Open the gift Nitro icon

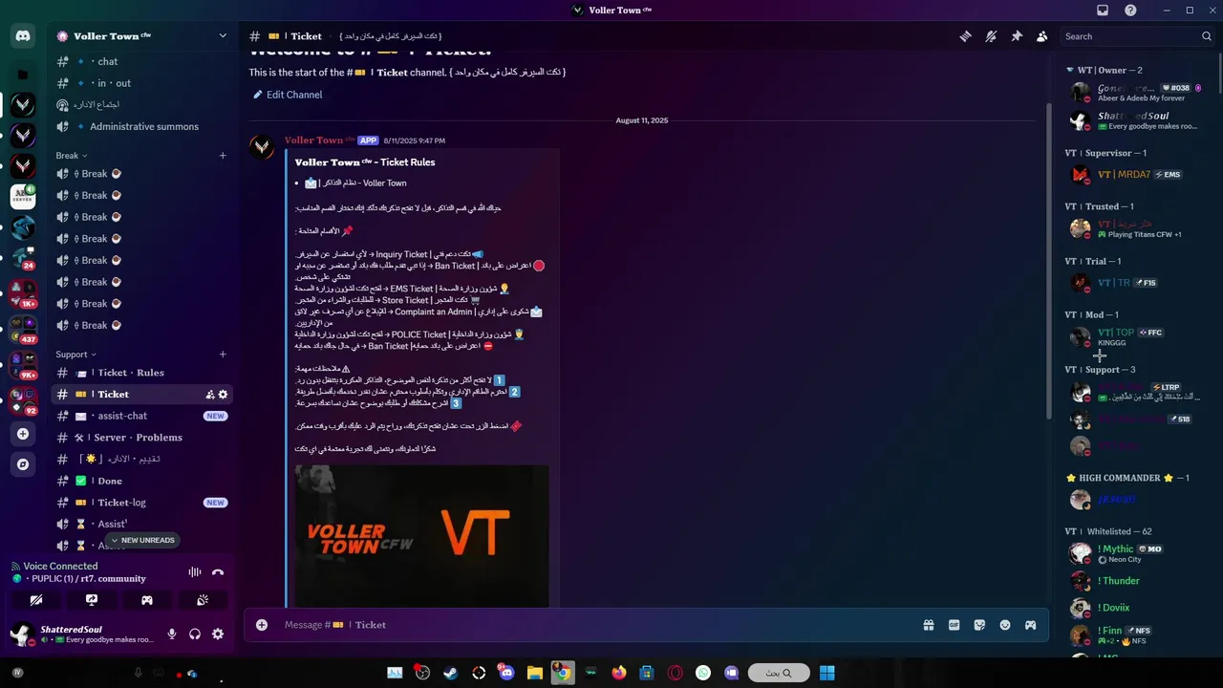(928, 625)
